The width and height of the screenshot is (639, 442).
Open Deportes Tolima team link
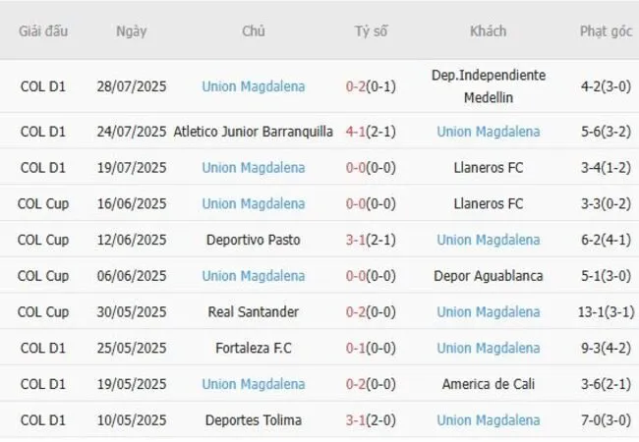(x=254, y=420)
